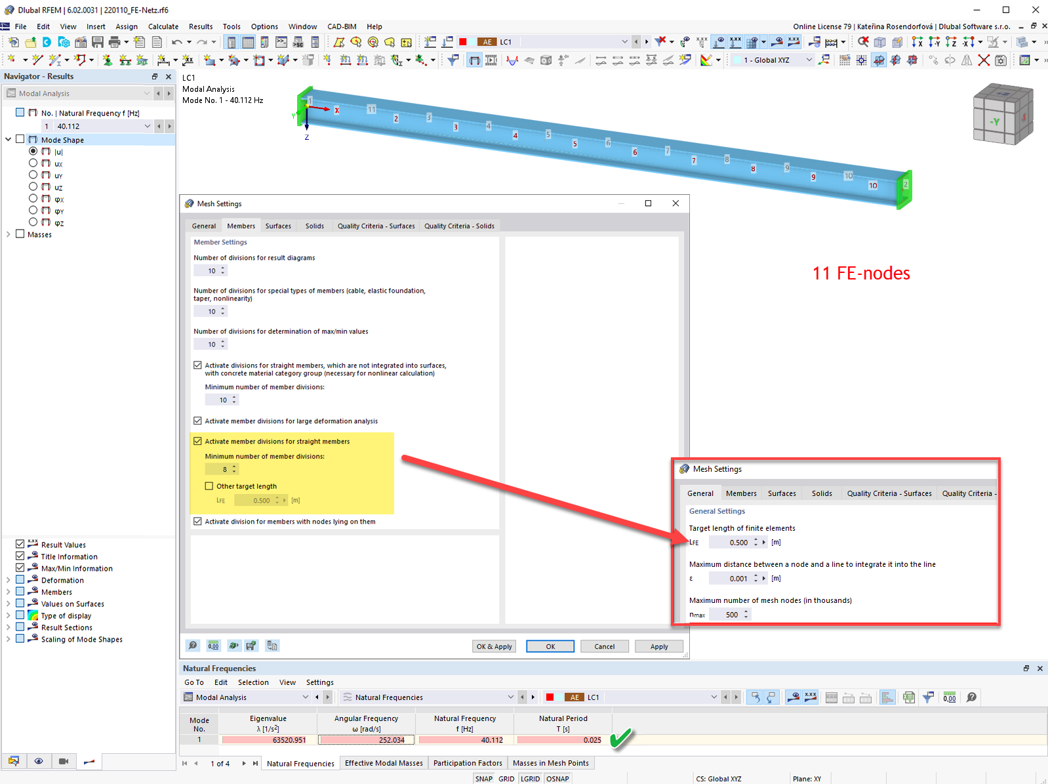Image resolution: width=1048 pixels, height=784 pixels.
Task: Click the AE badge in results panel toolbar
Action: pyautogui.click(x=574, y=697)
